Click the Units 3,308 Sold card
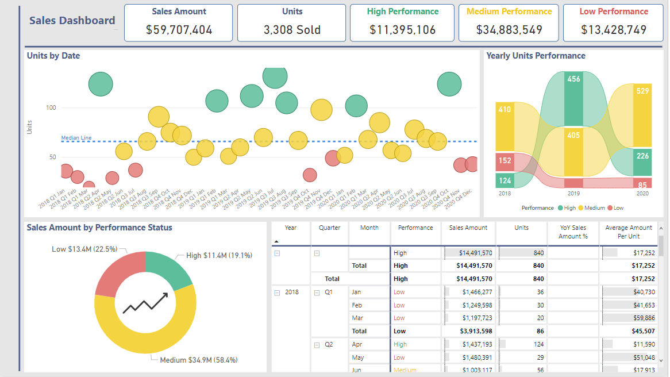 click(292, 23)
